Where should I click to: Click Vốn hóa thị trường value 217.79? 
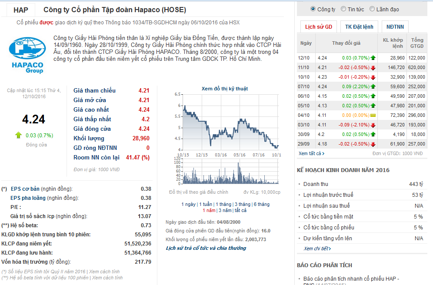coord(143,262)
